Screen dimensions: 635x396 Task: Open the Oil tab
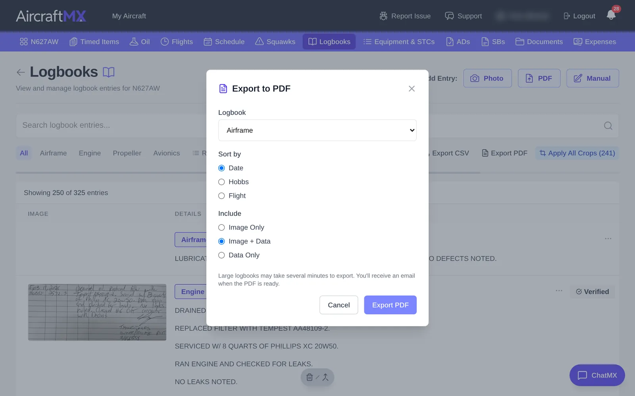pos(140,42)
